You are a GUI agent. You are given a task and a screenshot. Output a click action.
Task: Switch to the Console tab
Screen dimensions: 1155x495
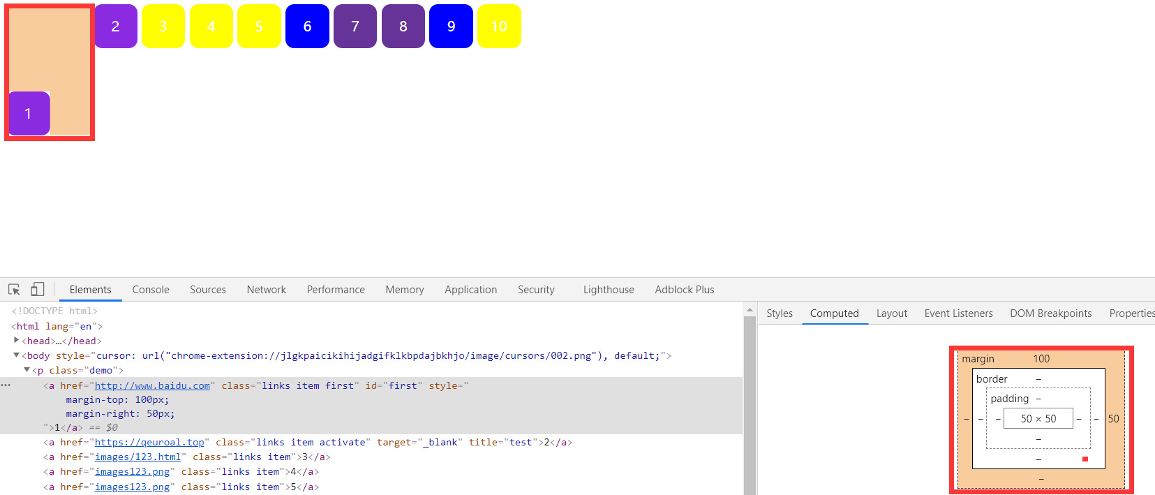151,290
